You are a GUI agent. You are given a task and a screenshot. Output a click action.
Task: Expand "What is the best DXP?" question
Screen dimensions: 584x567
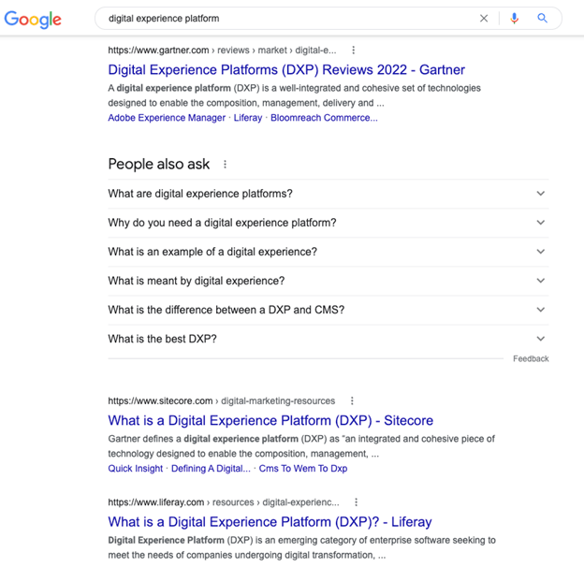tap(328, 339)
